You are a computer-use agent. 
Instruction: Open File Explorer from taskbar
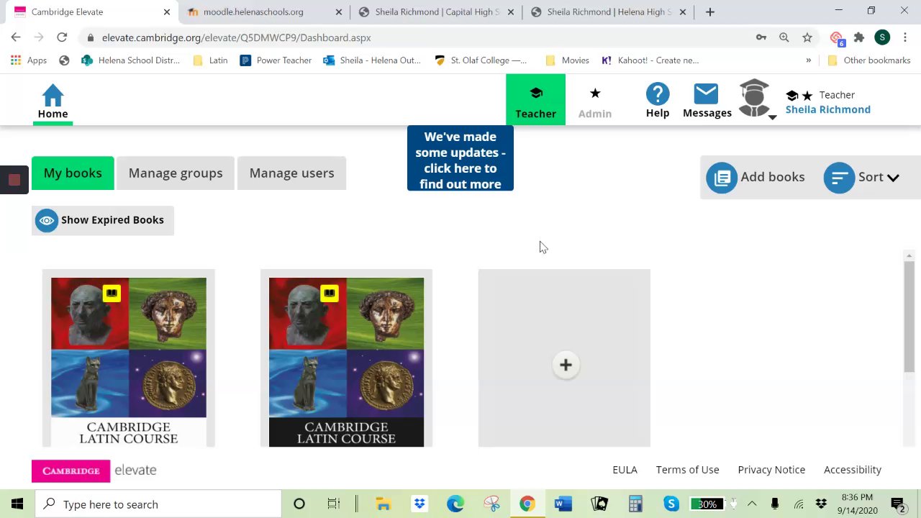[383, 504]
